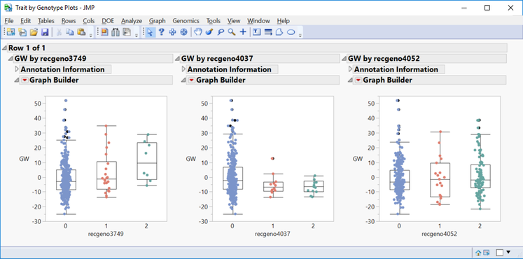This screenshot has height=259, width=523.
Task: Select the Crosshairs tool
Action: [x=243, y=32]
